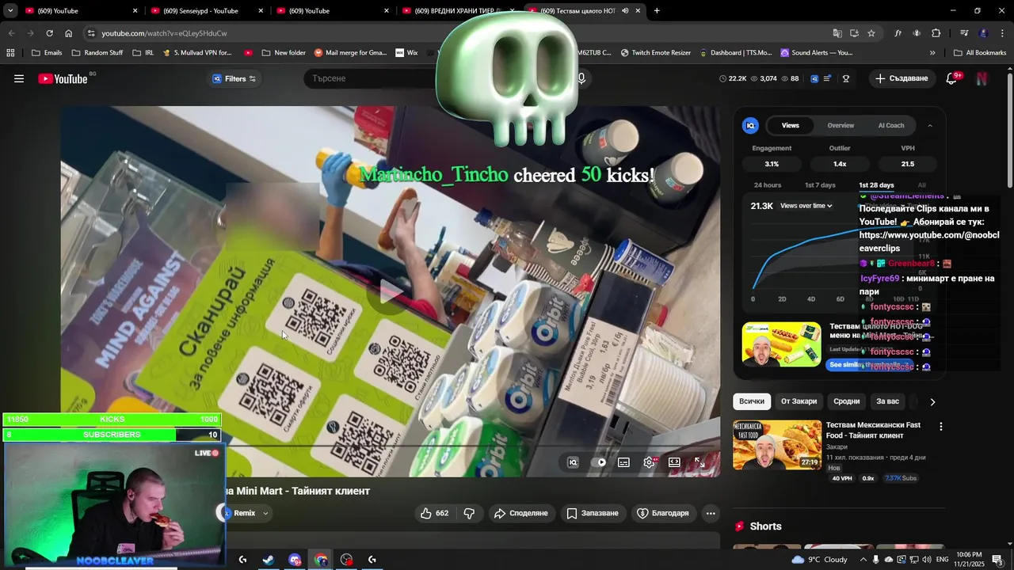1014x570 pixels.
Task: Open the Views over time dropdown
Action: click(806, 206)
